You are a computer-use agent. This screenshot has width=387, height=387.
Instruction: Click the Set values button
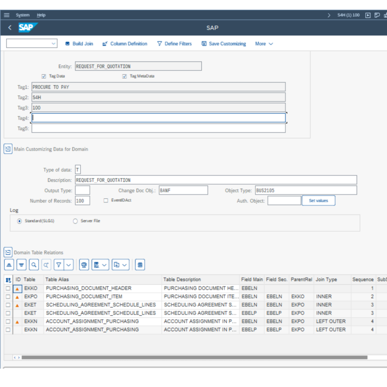(318, 200)
